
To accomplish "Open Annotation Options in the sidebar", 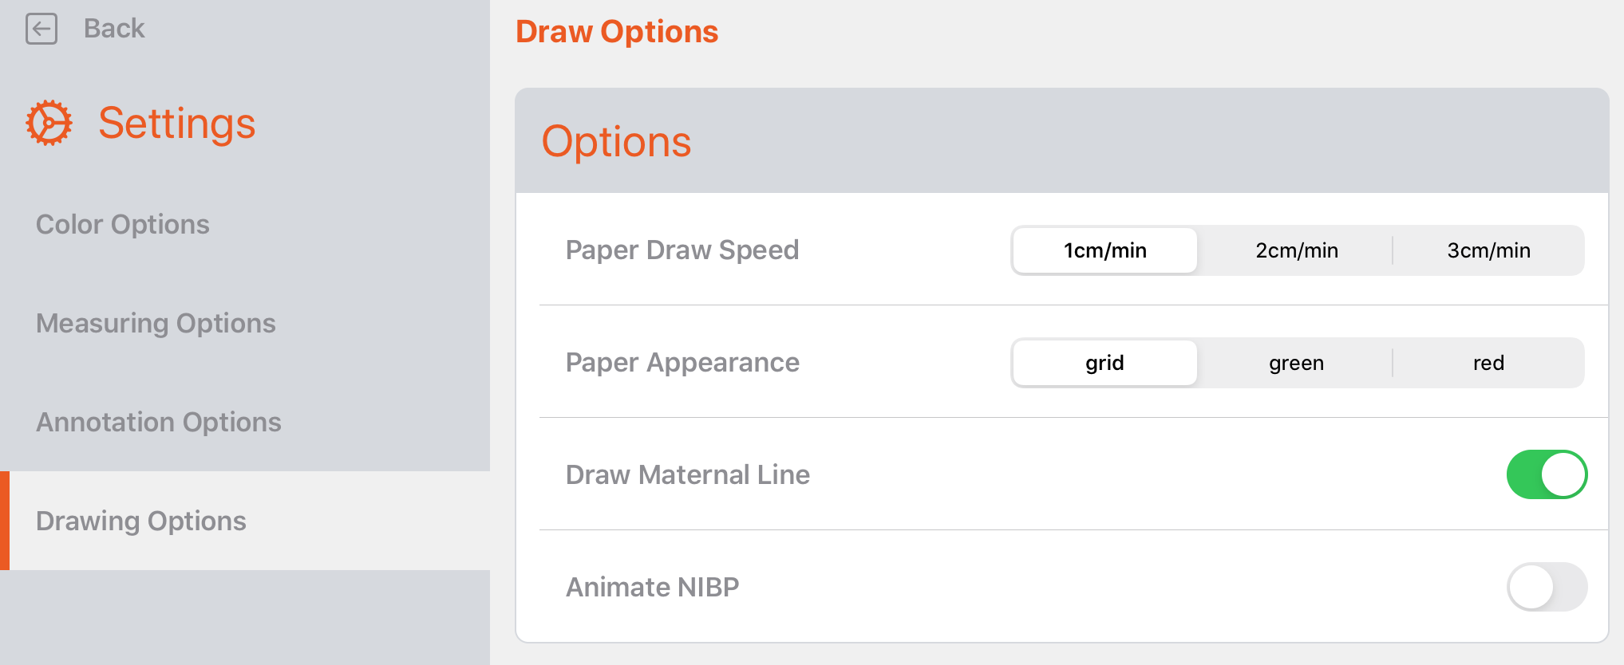I will coord(158,422).
